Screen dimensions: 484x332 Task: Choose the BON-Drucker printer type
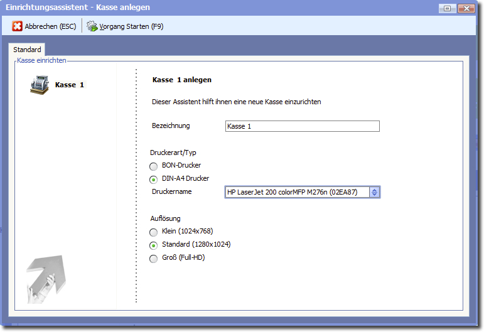tap(154, 166)
